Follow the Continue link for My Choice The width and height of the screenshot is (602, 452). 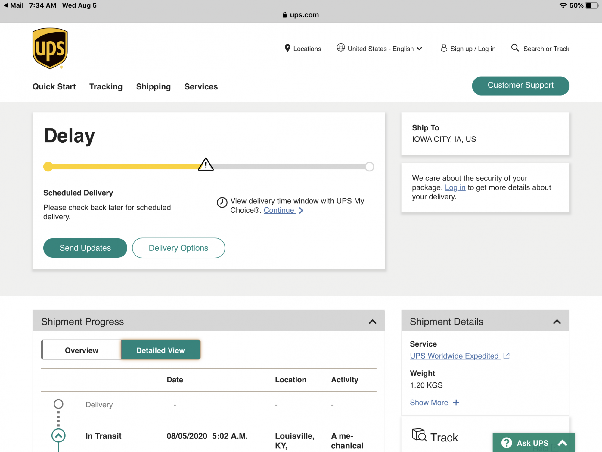click(279, 210)
